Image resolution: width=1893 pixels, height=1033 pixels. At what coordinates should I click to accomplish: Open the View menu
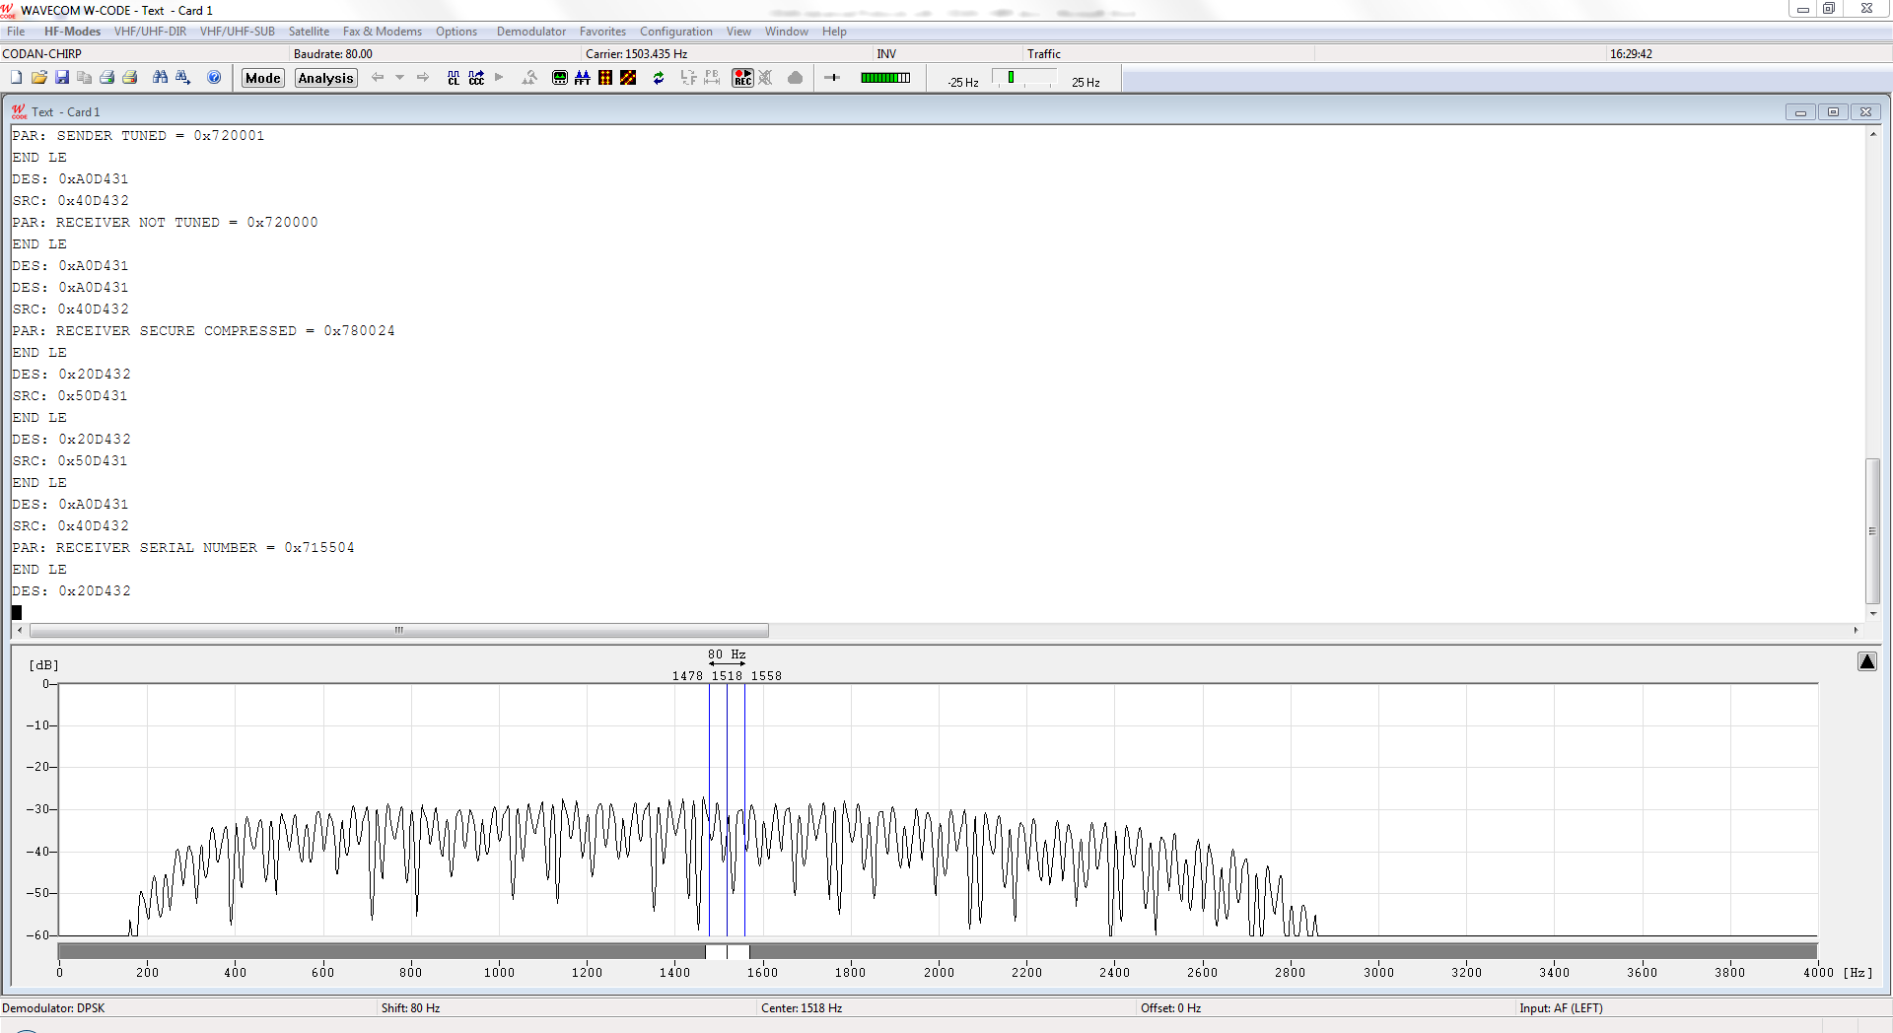[x=738, y=32]
